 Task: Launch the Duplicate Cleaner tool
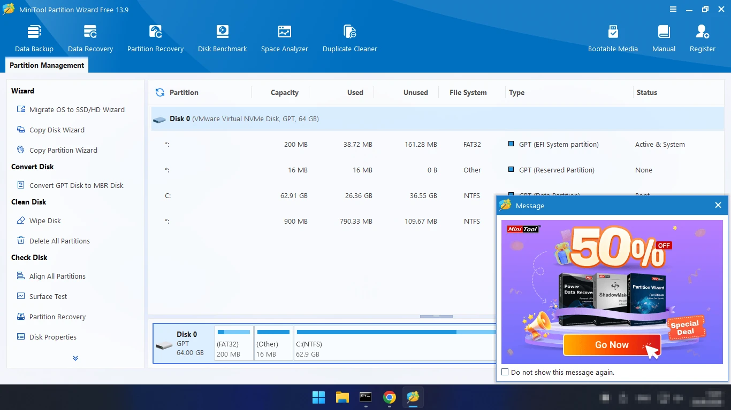(x=350, y=38)
